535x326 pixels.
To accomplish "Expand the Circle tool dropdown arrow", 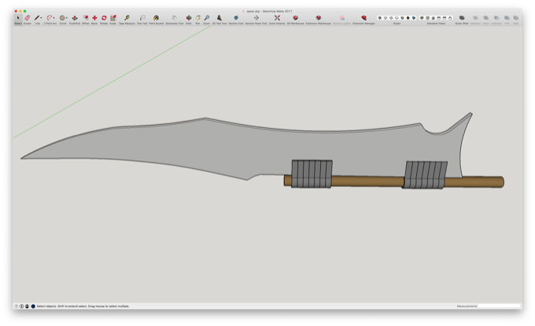I will [x=67, y=18].
